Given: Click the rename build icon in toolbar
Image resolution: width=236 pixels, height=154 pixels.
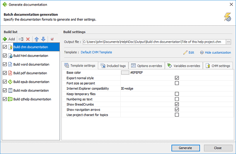Looking at the screenshot, I should pyautogui.click(x=21, y=39).
